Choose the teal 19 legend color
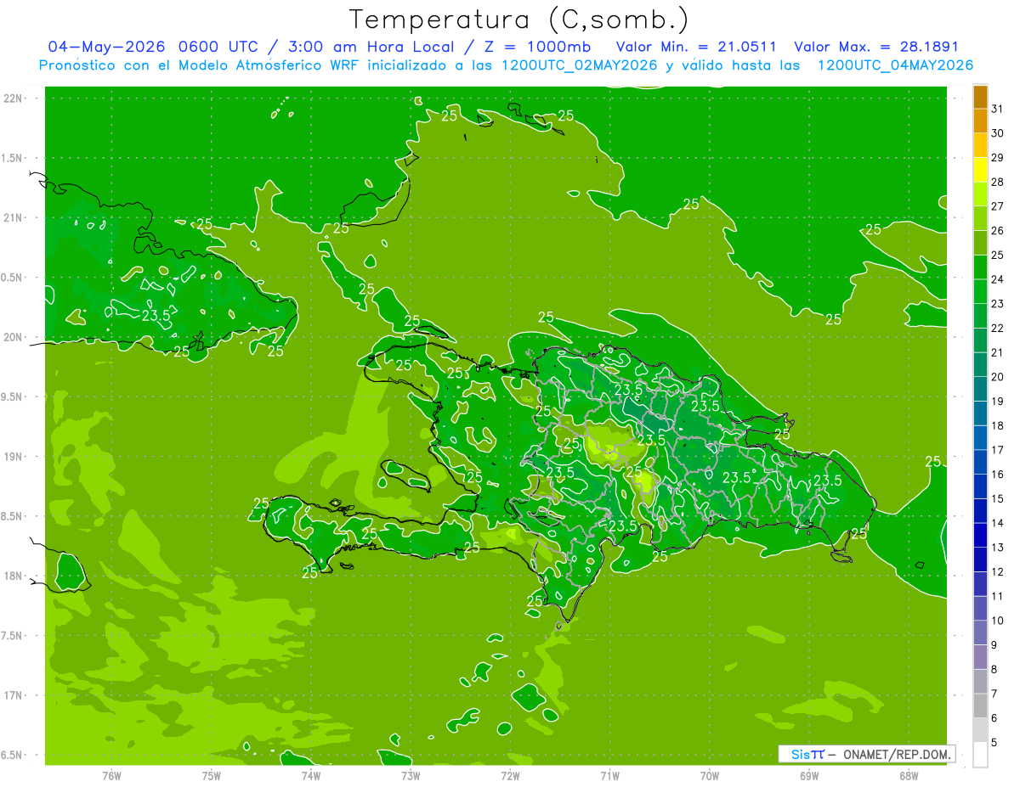 click(x=980, y=390)
